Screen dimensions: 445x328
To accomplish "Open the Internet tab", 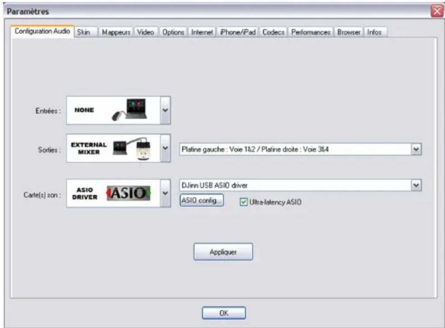I will point(202,32).
